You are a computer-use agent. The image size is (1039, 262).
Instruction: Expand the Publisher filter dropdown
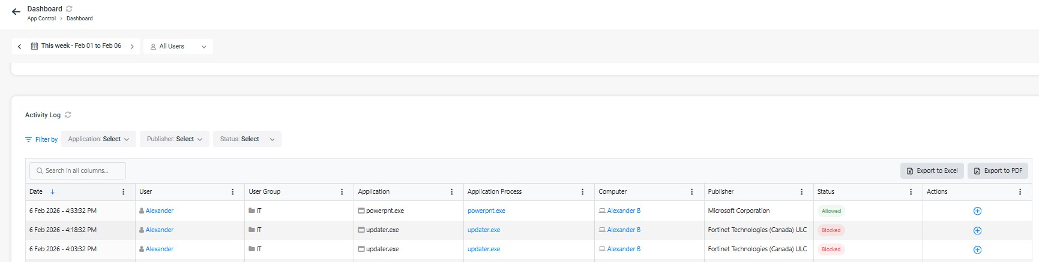[175, 139]
